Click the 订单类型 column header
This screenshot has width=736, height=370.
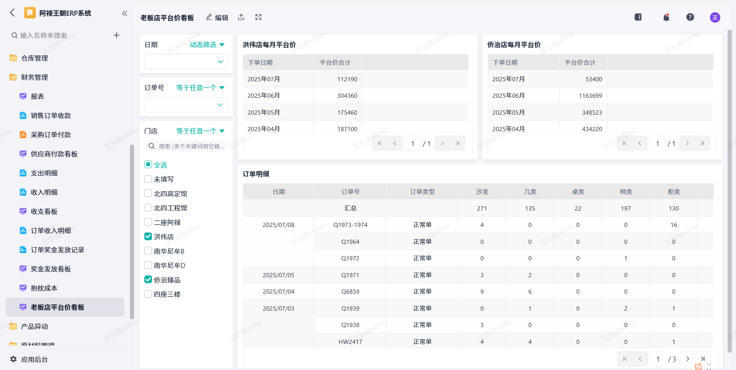(x=422, y=192)
